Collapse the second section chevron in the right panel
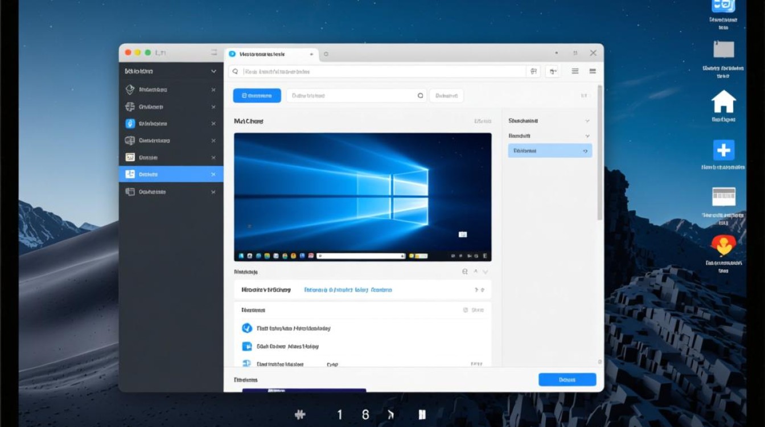765x427 pixels. [587, 137]
